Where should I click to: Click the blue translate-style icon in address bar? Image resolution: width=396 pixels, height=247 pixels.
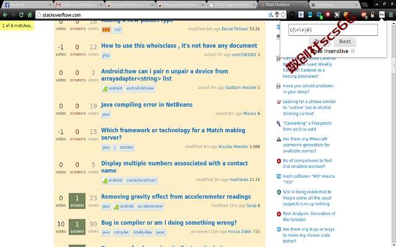[271, 15]
